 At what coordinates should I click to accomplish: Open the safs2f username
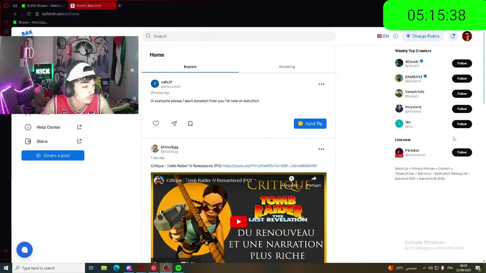tap(166, 82)
